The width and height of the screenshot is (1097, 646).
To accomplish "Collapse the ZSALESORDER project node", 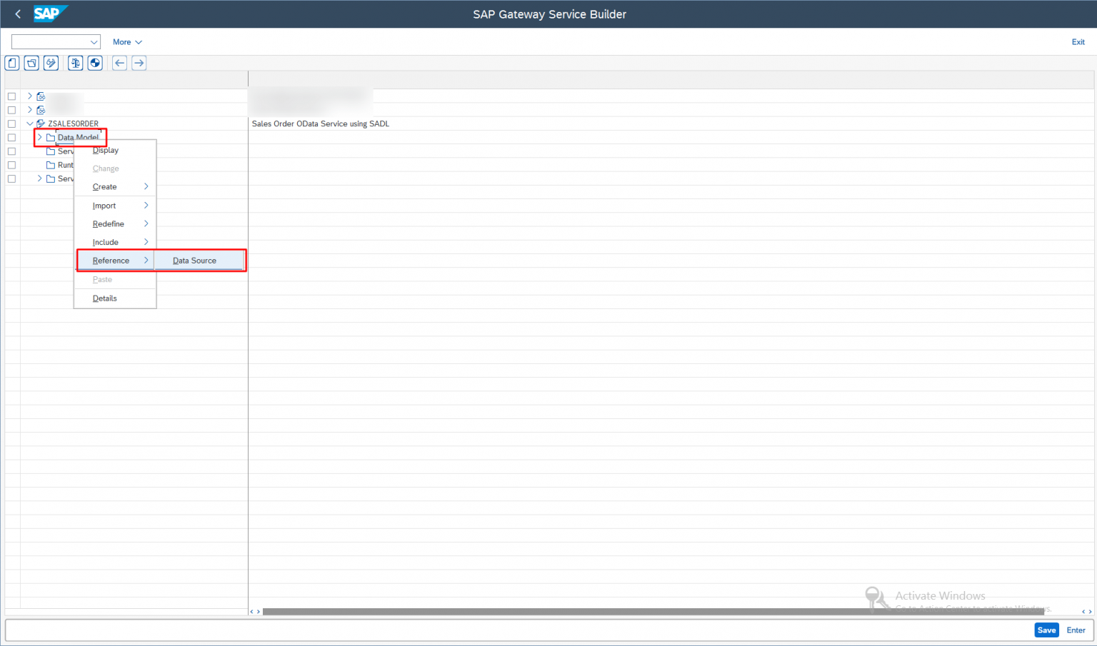I will pos(30,123).
